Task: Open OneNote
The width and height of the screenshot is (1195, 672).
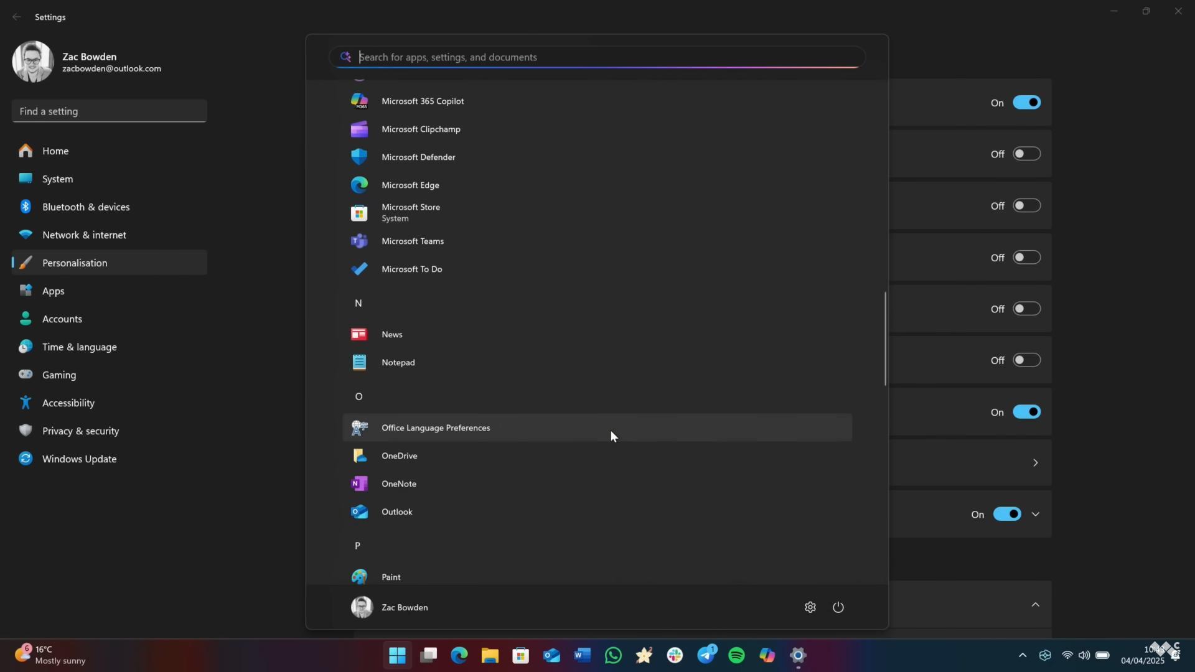Action: (x=597, y=483)
